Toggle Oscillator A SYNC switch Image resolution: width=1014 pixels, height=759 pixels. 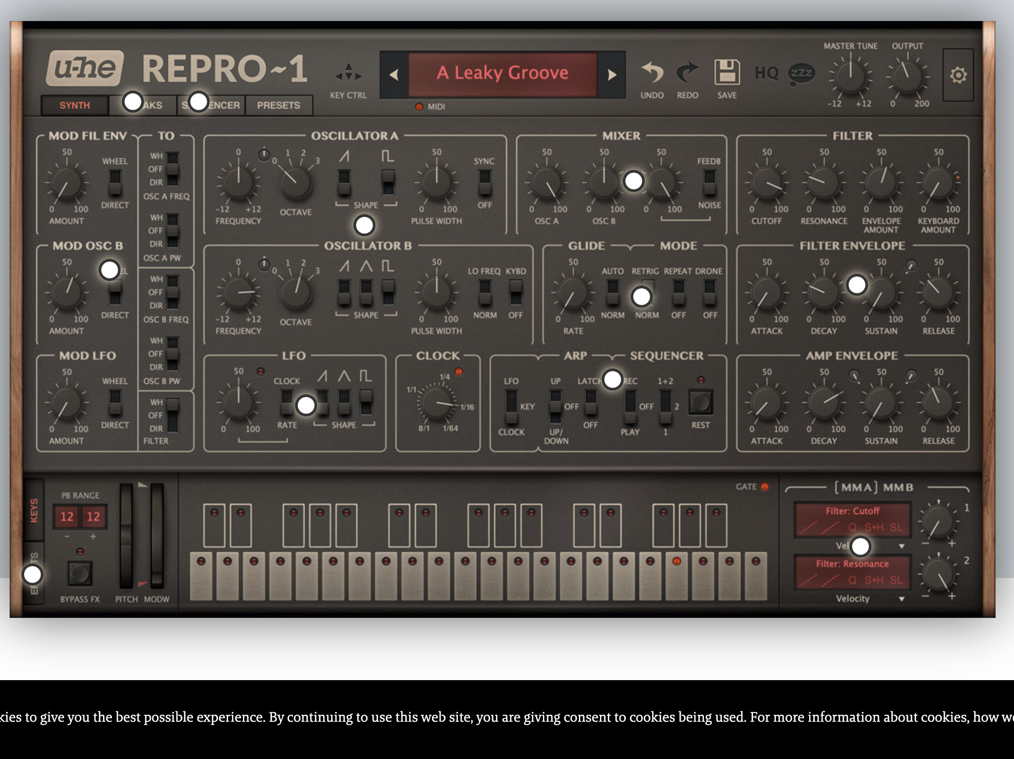[485, 183]
